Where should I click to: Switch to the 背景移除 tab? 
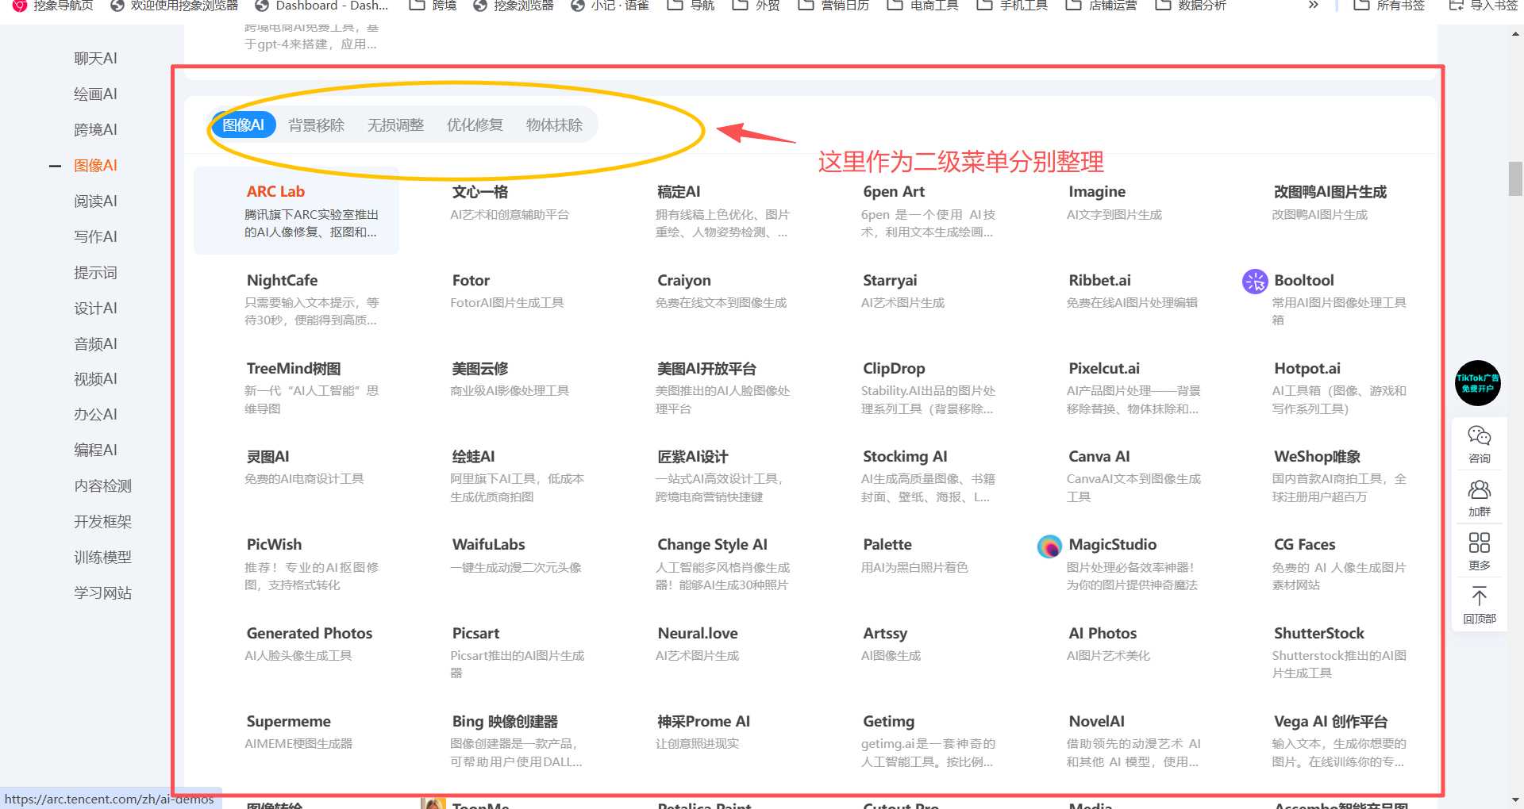316,125
